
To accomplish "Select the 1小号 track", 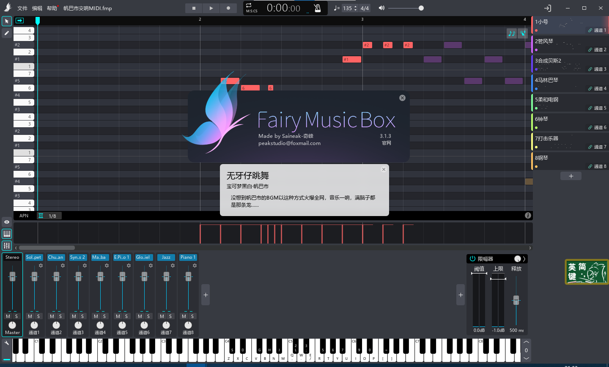I will (570, 25).
